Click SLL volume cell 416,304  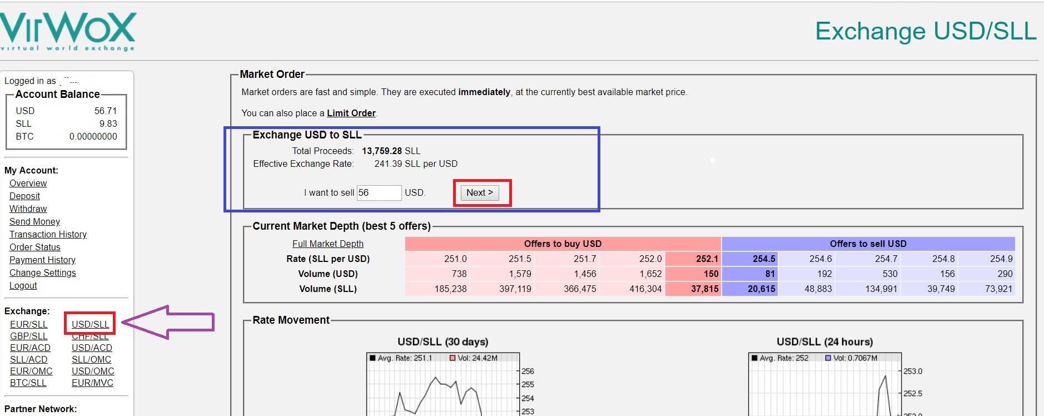pyautogui.click(x=632, y=289)
